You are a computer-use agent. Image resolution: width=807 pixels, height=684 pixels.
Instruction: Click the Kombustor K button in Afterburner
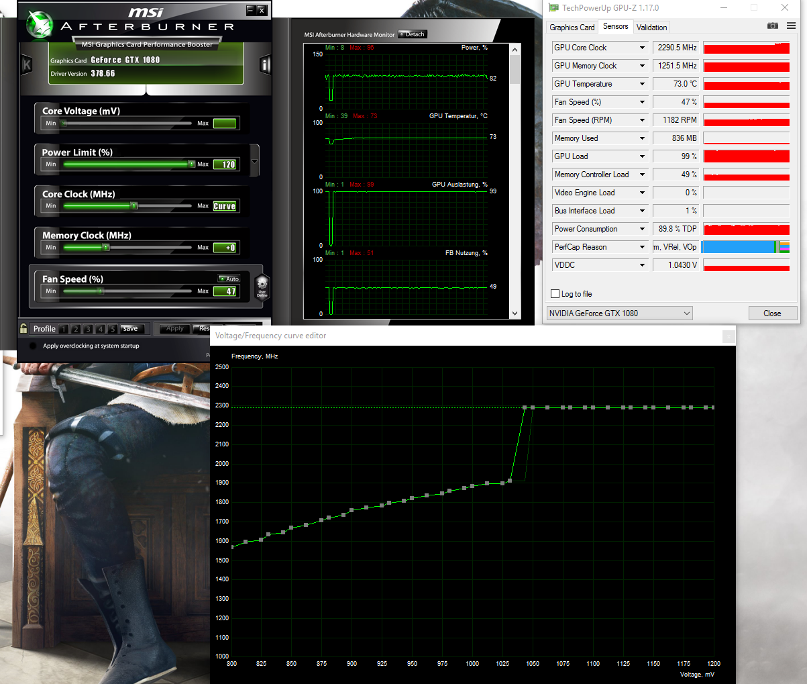click(27, 64)
